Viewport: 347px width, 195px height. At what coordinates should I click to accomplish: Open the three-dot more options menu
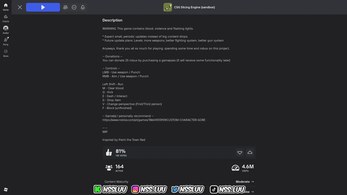(x=74, y=7)
